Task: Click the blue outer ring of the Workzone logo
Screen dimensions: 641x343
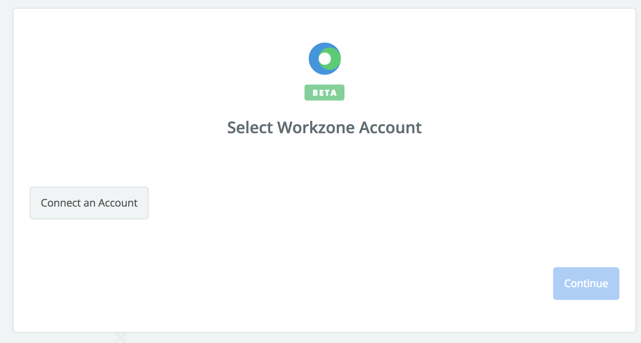Action: (313, 59)
